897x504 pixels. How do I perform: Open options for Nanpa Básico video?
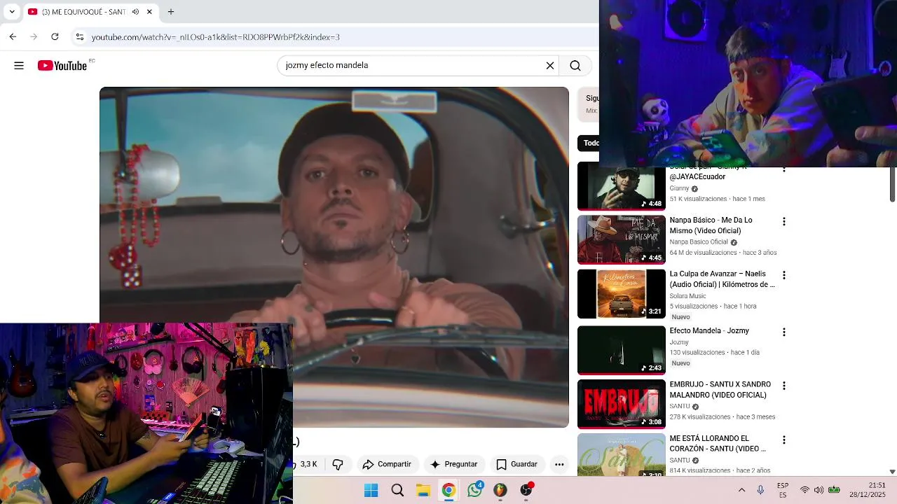pyautogui.click(x=784, y=221)
